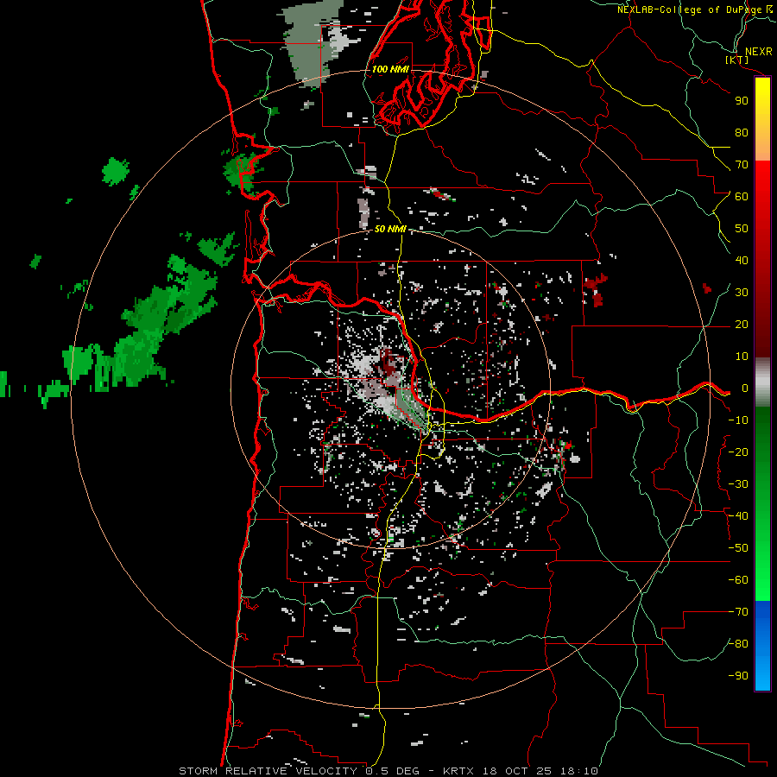Select the 18 OCT 25 date in caption
Image resolution: width=777 pixels, height=777 pixels.
click(518, 771)
